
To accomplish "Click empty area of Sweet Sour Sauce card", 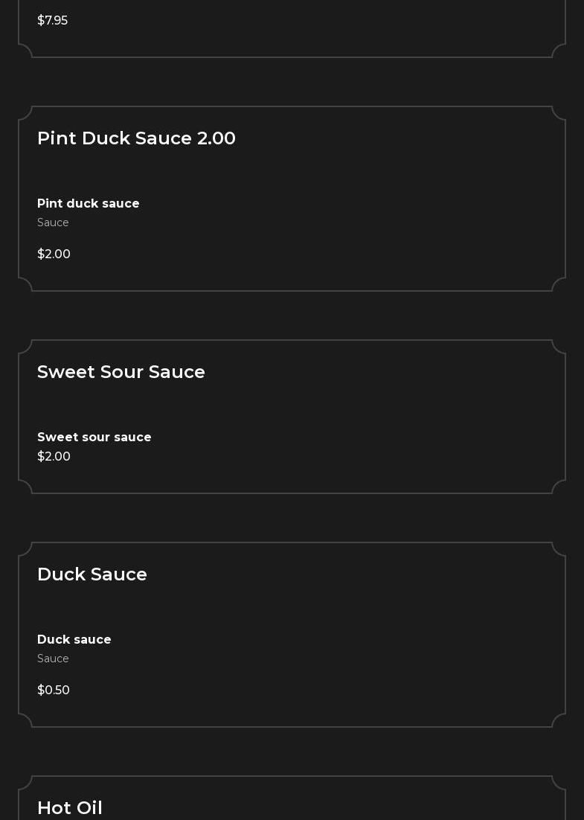I will (372, 432).
